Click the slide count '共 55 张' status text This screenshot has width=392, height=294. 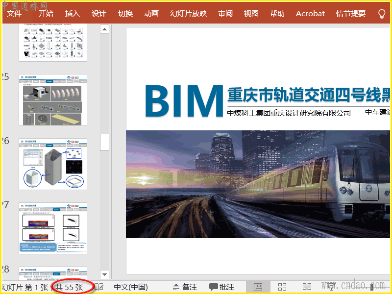[69, 287]
